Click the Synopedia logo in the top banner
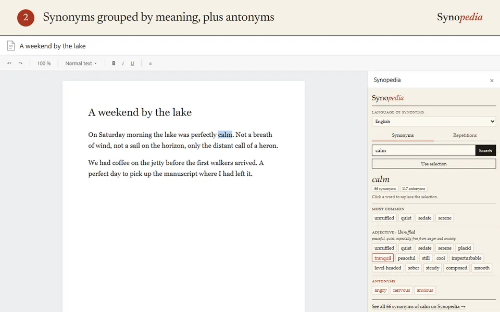Image resolution: width=500 pixels, height=312 pixels. [x=460, y=17]
